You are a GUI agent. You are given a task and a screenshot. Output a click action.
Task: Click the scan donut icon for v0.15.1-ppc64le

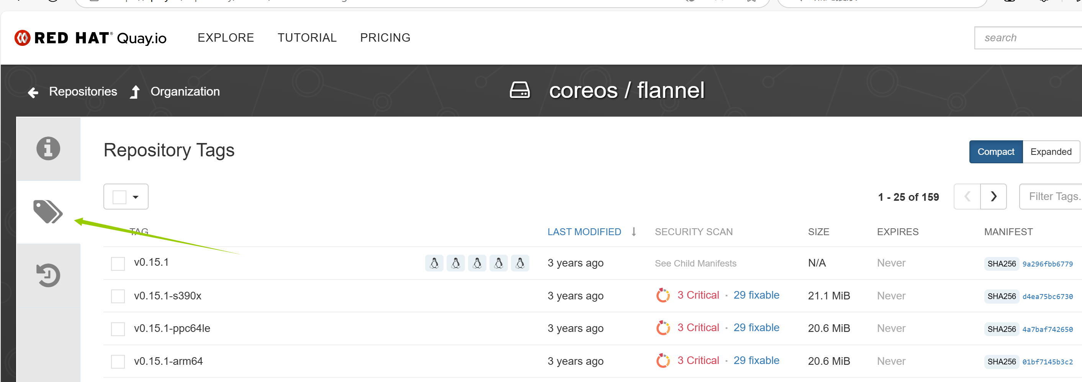[663, 328]
